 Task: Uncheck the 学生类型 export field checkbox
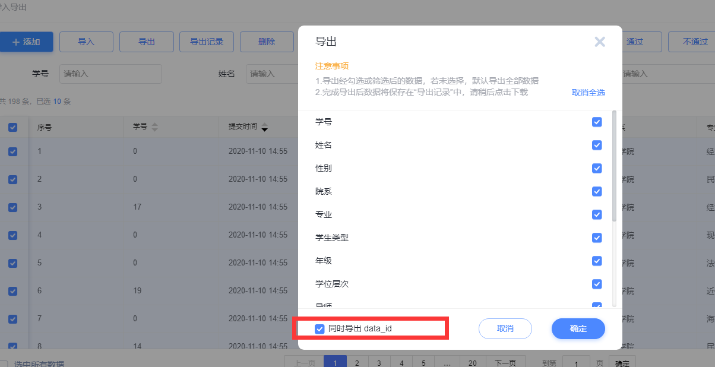tap(597, 238)
